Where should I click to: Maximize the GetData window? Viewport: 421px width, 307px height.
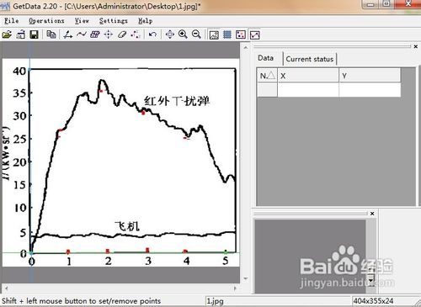pos(386,4)
